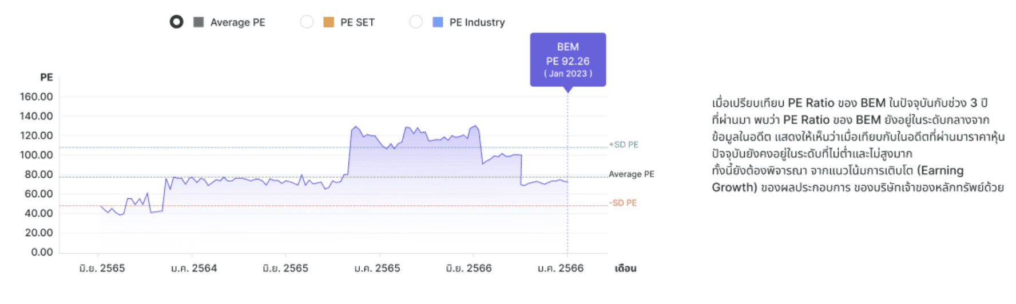Click the blue PE Industry legend swatch

point(438,22)
